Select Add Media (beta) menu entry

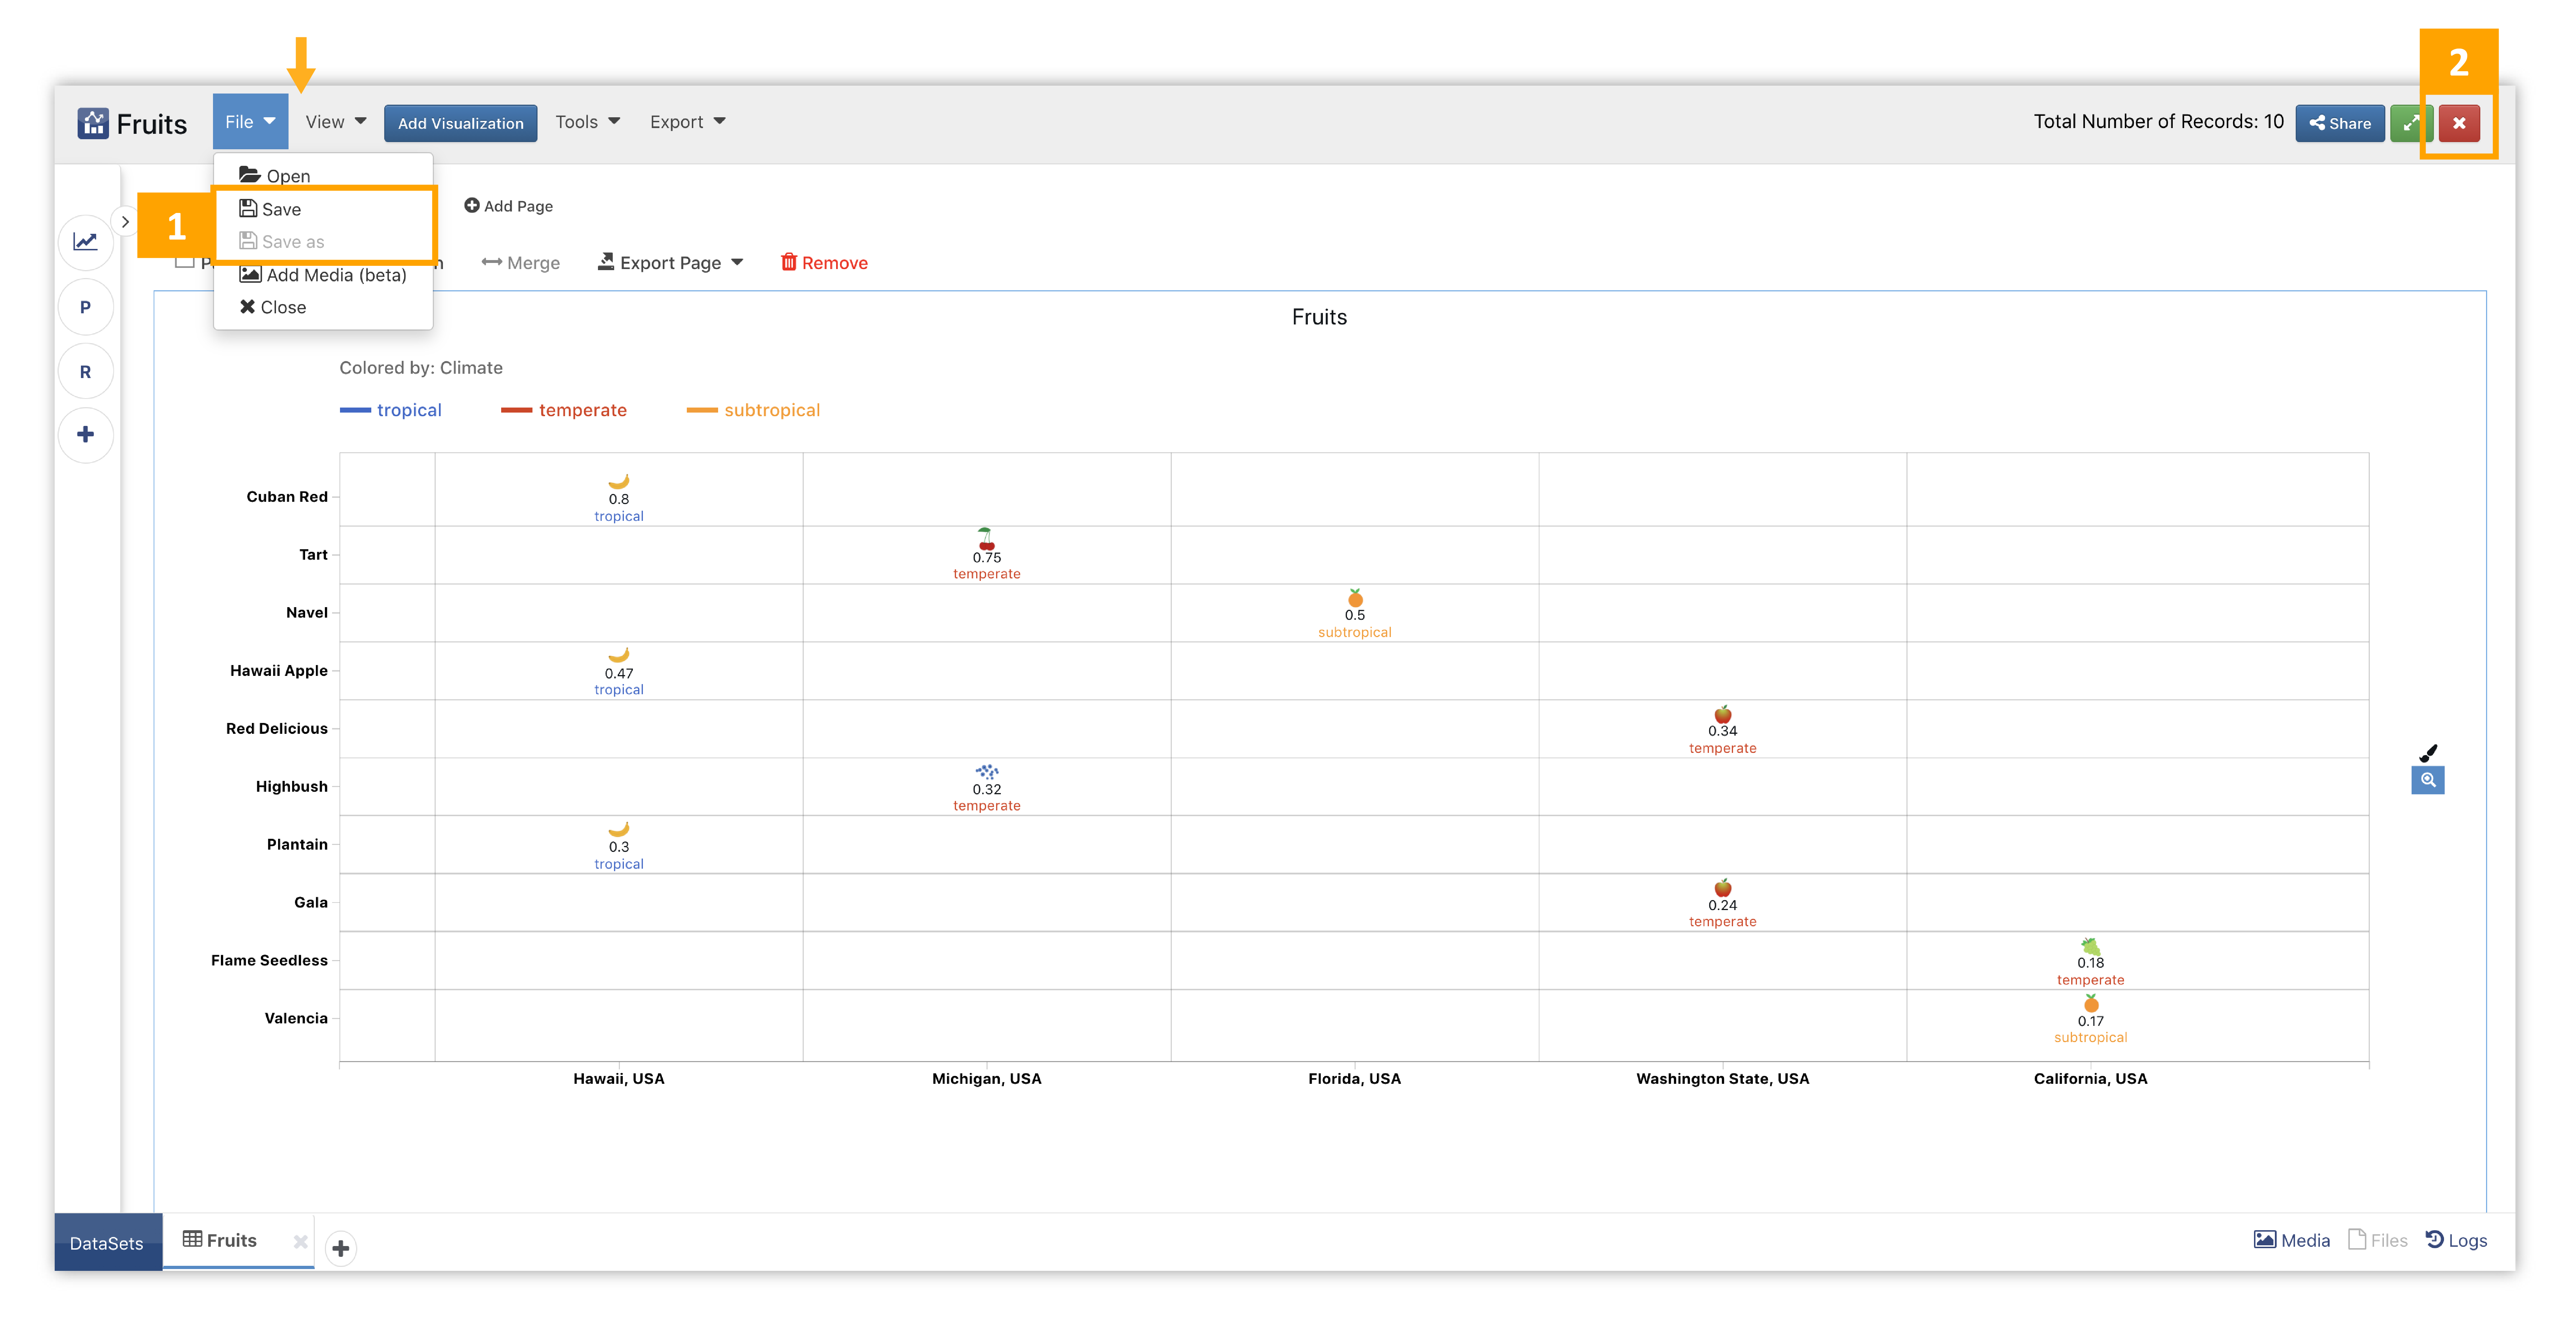point(323,275)
